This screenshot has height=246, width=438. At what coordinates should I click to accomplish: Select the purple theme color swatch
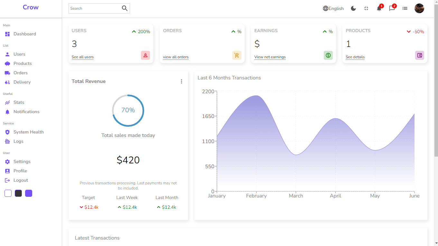tap(29, 193)
